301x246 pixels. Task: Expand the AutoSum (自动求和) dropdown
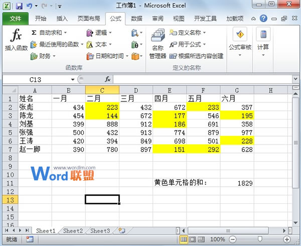tap(66, 33)
